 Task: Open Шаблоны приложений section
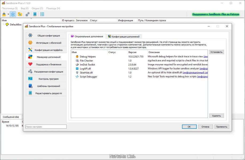coord(46,86)
